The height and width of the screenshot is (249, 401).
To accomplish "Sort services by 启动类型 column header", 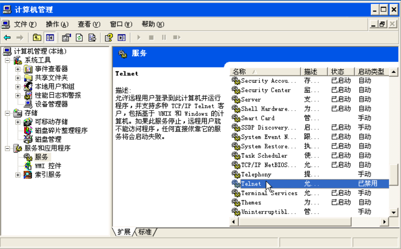I will tap(372, 71).
